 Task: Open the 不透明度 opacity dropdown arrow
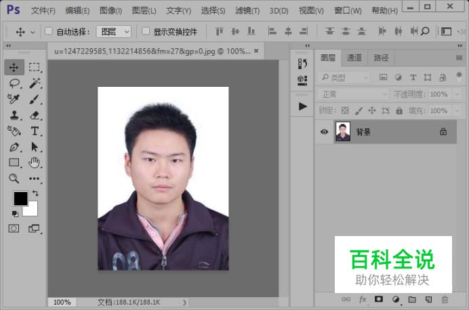[457, 94]
